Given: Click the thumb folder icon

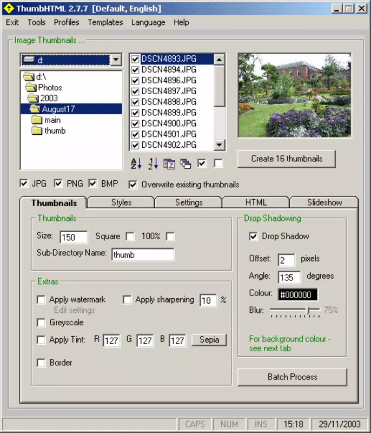Looking at the screenshot, I should [37, 130].
